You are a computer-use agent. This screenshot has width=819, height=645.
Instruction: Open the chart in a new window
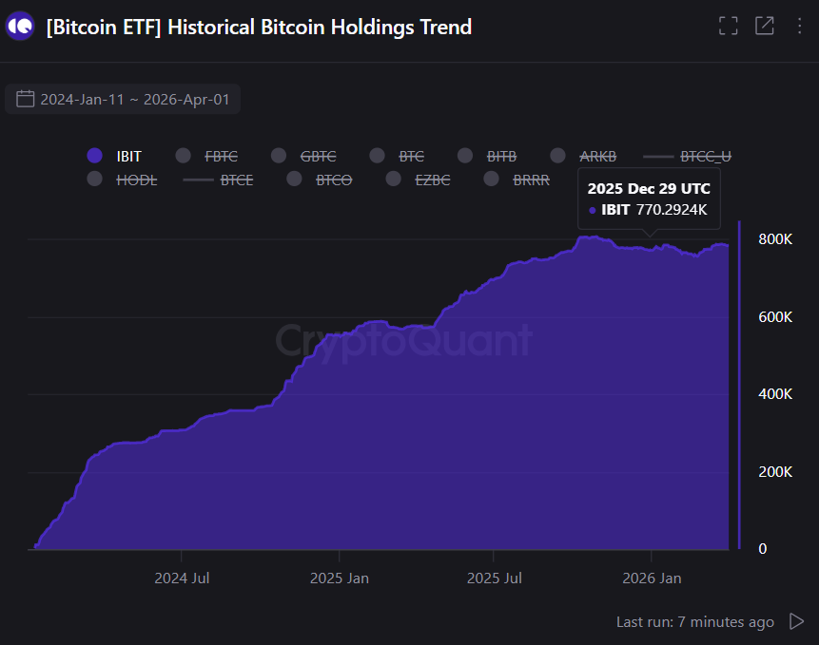pyautogui.click(x=764, y=26)
